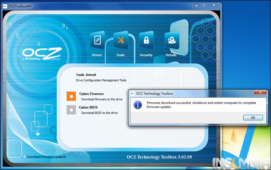Open the Security padlock icon

[146, 40]
